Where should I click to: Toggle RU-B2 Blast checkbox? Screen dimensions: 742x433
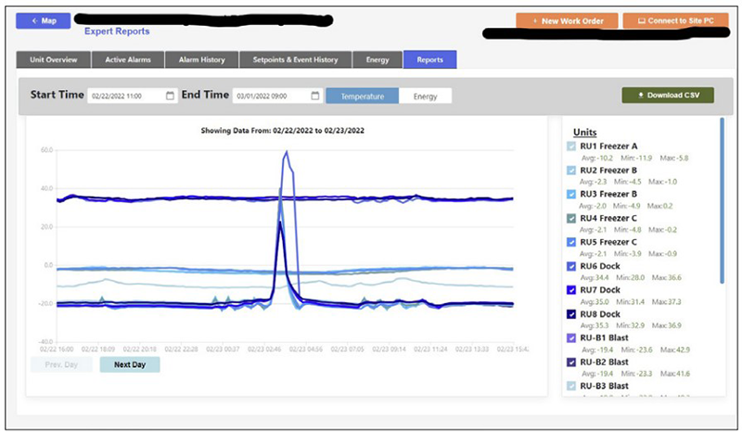[x=571, y=362]
